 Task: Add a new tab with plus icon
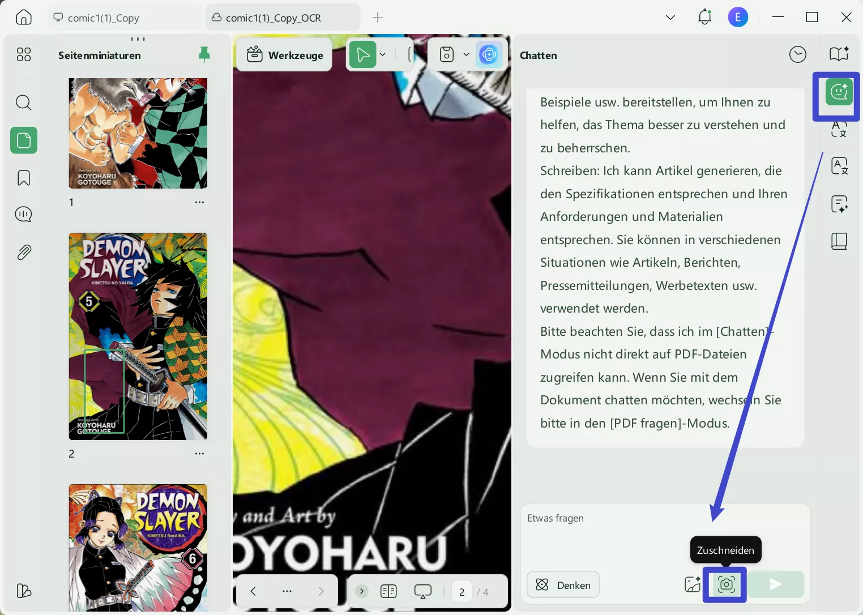pos(378,18)
